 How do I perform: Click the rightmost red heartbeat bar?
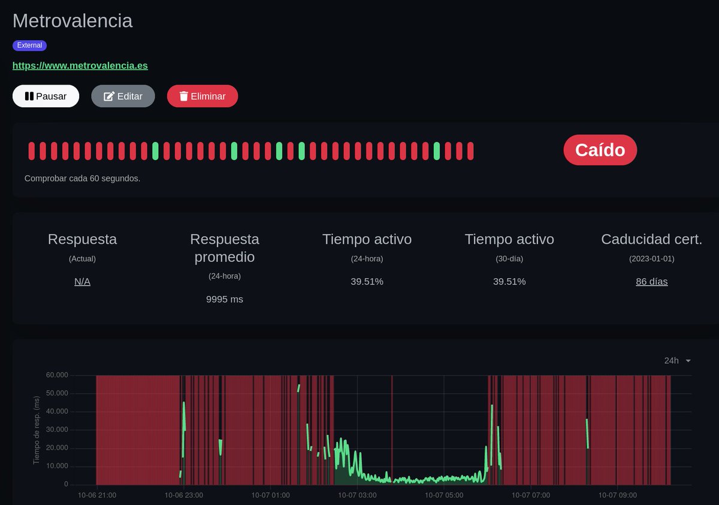[x=472, y=152]
